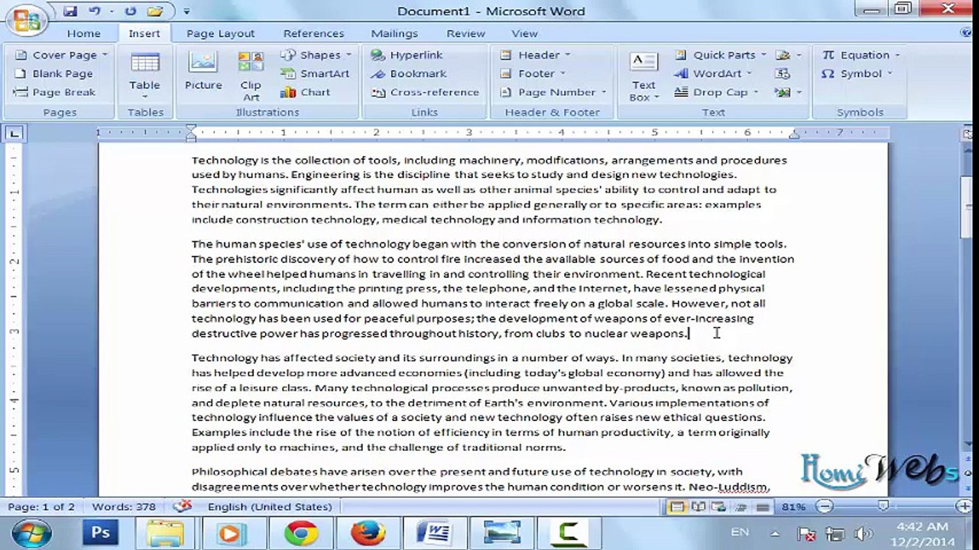Click the proofing errors status icon
Image resolution: width=979 pixels, height=550 pixels.
click(x=182, y=506)
